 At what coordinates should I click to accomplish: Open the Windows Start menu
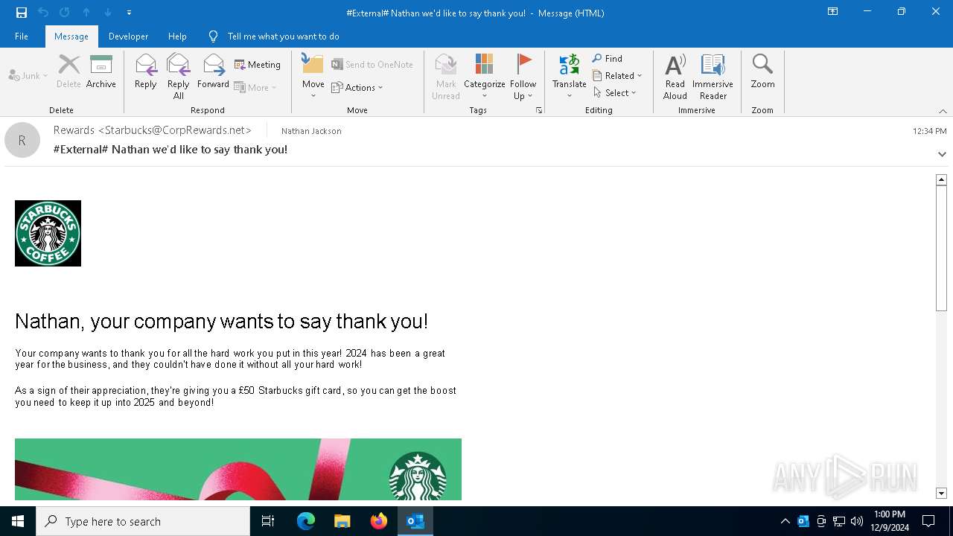pyautogui.click(x=18, y=521)
